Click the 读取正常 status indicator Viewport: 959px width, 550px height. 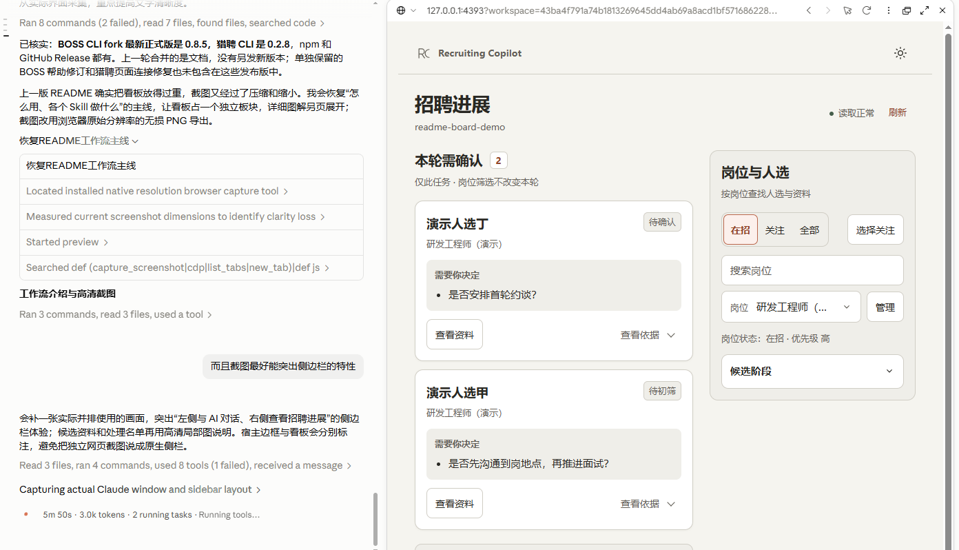[852, 113]
